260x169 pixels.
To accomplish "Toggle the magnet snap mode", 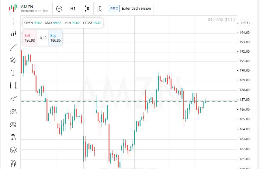I will 13,163.
